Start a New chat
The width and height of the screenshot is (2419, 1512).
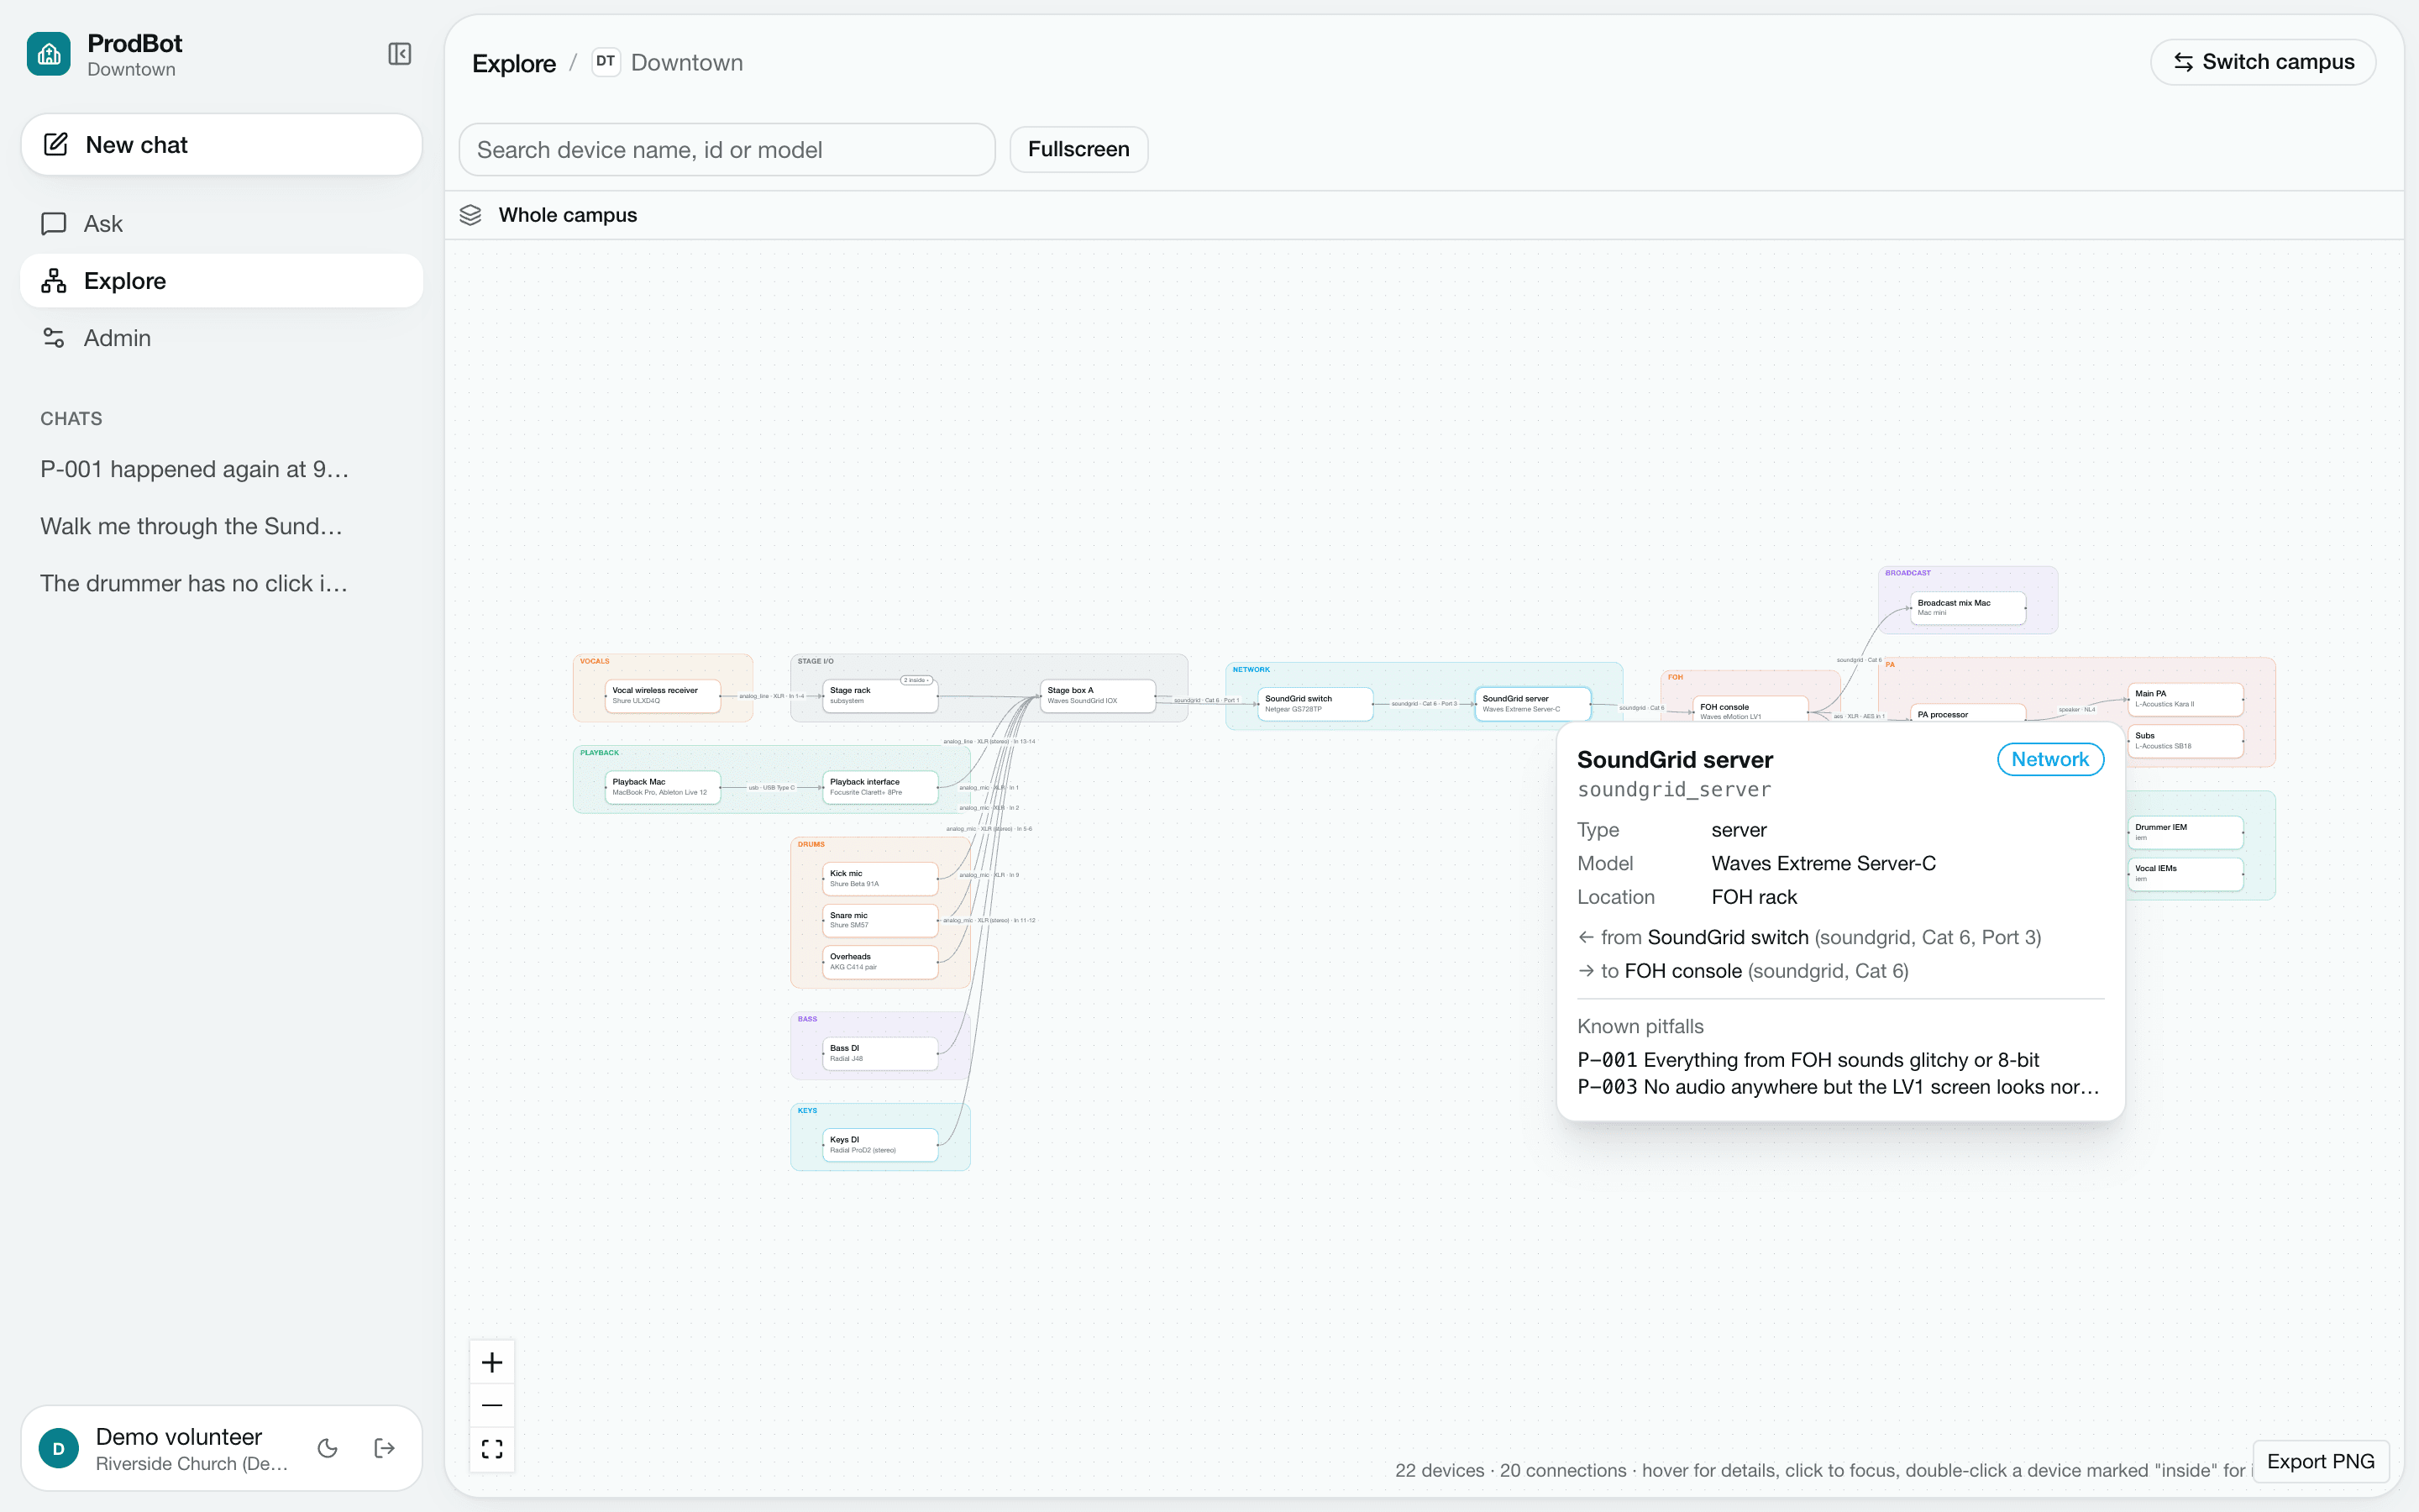pyautogui.click(x=222, y=145)
